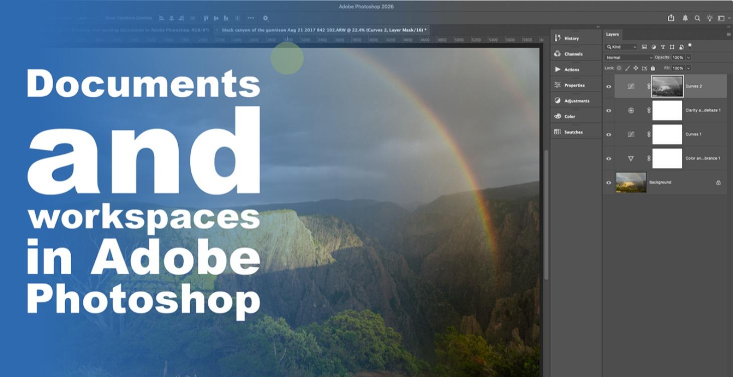Select the Color and vibrance 1 mask thumbnail
This screenshot has width=733, height=377.
[x=667, y=158]
